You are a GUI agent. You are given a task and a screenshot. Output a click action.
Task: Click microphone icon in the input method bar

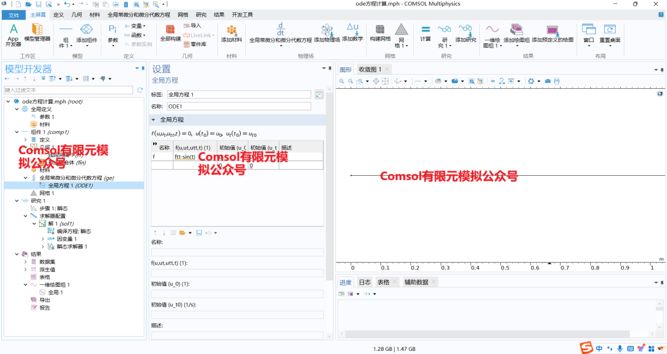pyautogui.click(x=619, y=348)
